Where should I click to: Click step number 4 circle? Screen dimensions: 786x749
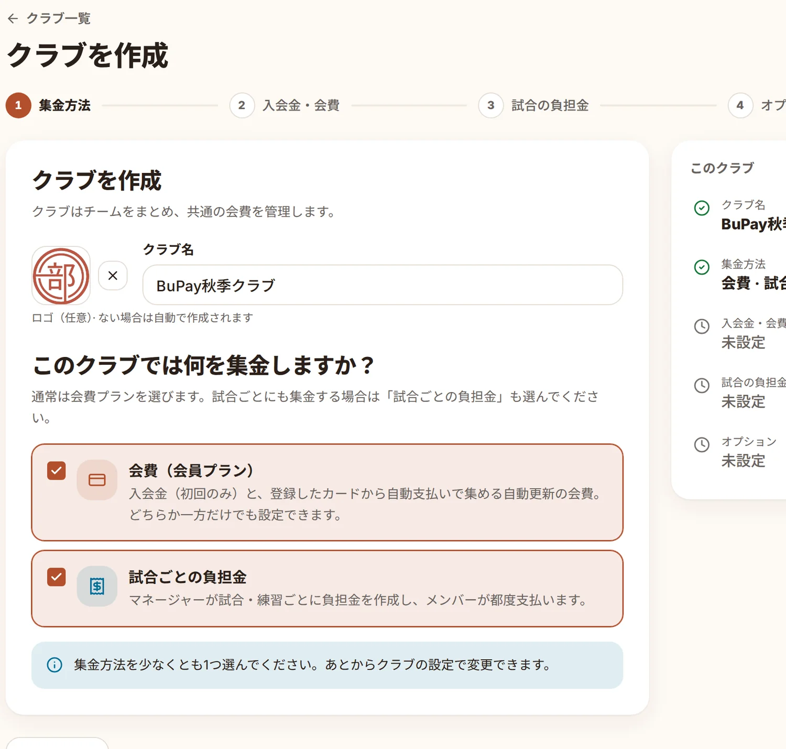740,105
